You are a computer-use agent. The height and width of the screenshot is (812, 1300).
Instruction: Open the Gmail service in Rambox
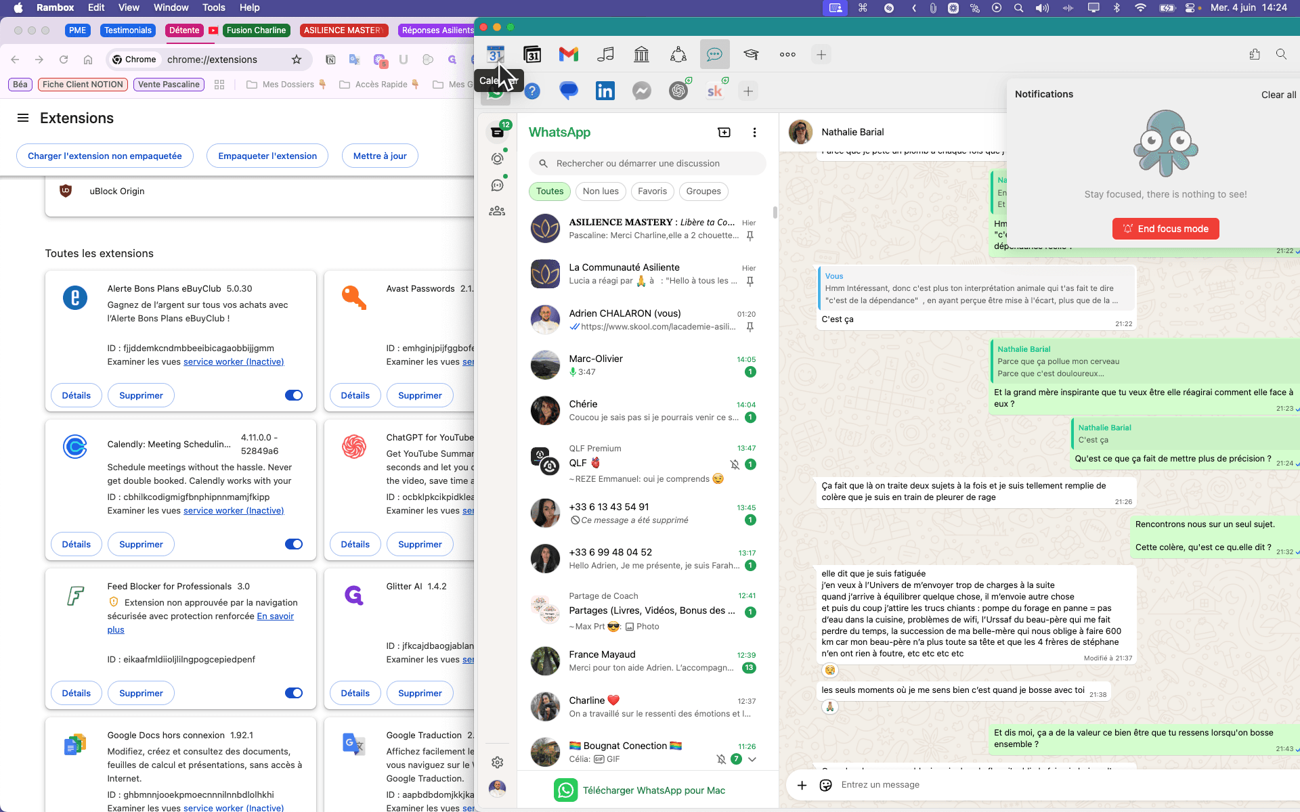click(569, 55)
